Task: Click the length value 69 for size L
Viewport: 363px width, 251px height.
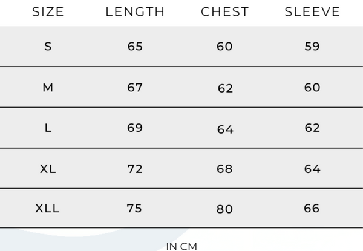Action: (135, 128)
